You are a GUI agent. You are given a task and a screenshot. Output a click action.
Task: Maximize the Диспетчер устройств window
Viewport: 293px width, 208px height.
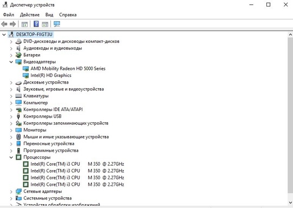269,5
